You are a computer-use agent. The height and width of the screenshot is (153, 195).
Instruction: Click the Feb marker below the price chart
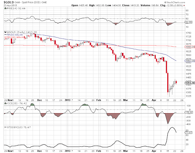(x=99, y=100)
